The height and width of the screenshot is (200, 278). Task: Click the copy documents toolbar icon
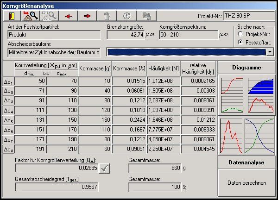(146, 16)
